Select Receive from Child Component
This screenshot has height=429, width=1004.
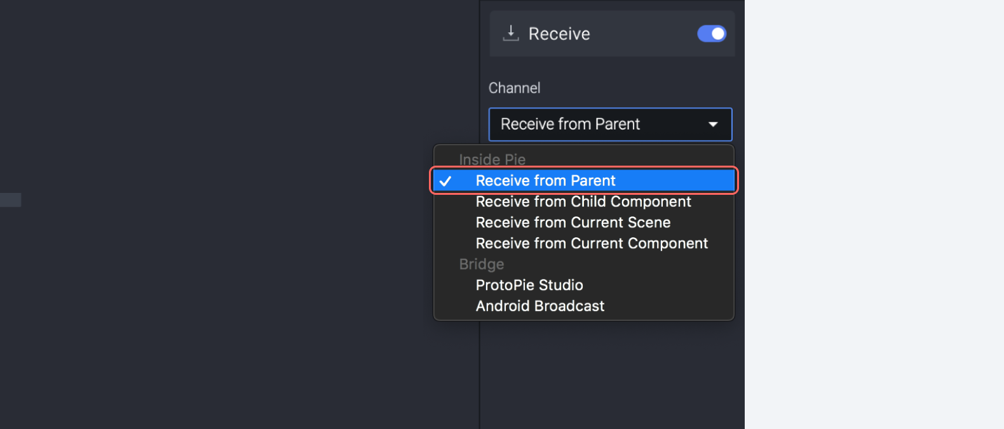(583, 201)
